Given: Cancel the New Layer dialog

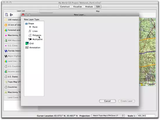Looking at the screenshot, I should tap(107, 101).
